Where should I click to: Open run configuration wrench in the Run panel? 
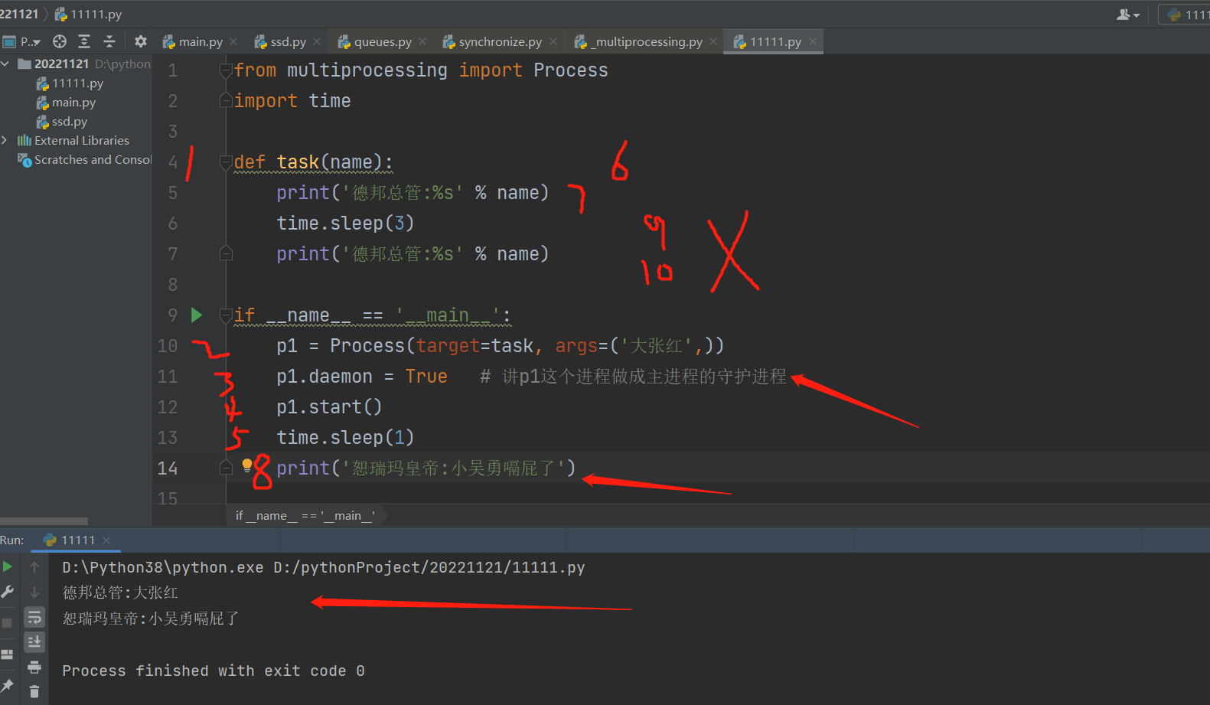click(8, 592)
